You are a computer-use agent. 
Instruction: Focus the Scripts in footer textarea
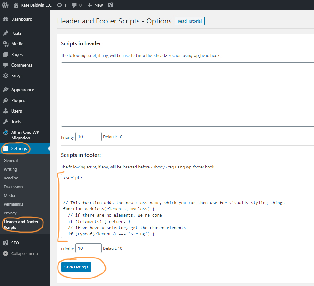click(x=187, y=206)
